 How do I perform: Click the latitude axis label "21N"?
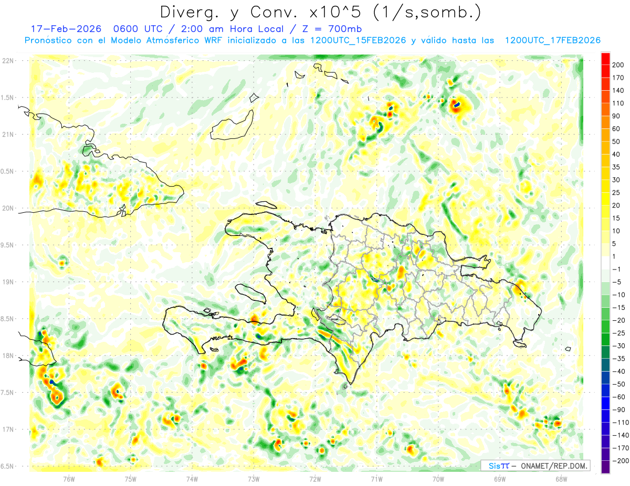coord(8,135)
